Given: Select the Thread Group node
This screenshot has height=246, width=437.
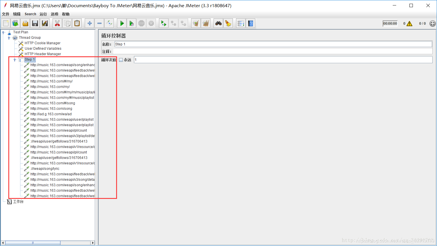Looking at the screenshot, I should coord(30,38).
